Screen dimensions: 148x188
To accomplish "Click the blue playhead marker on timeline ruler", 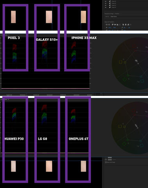I will [8, 96].
